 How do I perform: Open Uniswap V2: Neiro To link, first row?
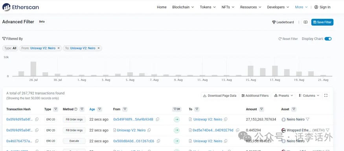coord(208,119)
